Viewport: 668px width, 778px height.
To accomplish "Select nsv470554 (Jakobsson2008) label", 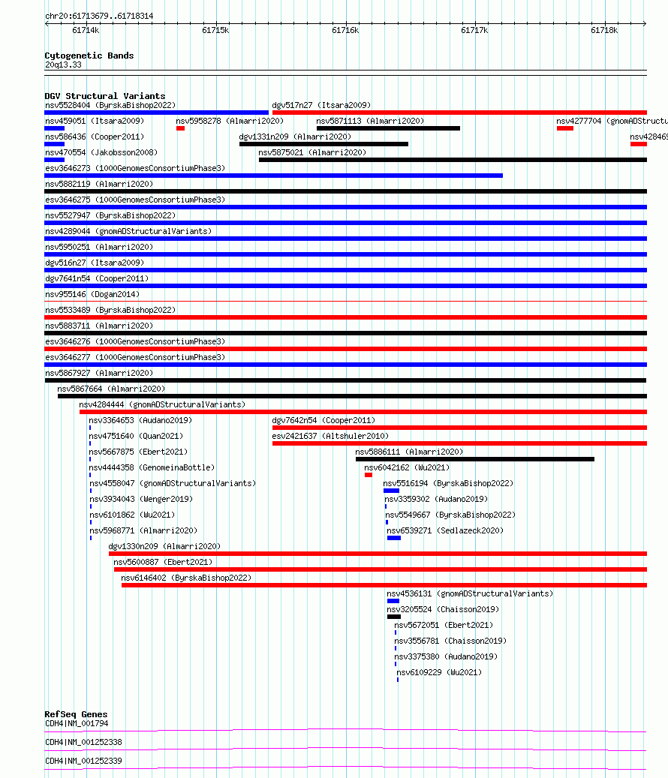I will point(101,153).
